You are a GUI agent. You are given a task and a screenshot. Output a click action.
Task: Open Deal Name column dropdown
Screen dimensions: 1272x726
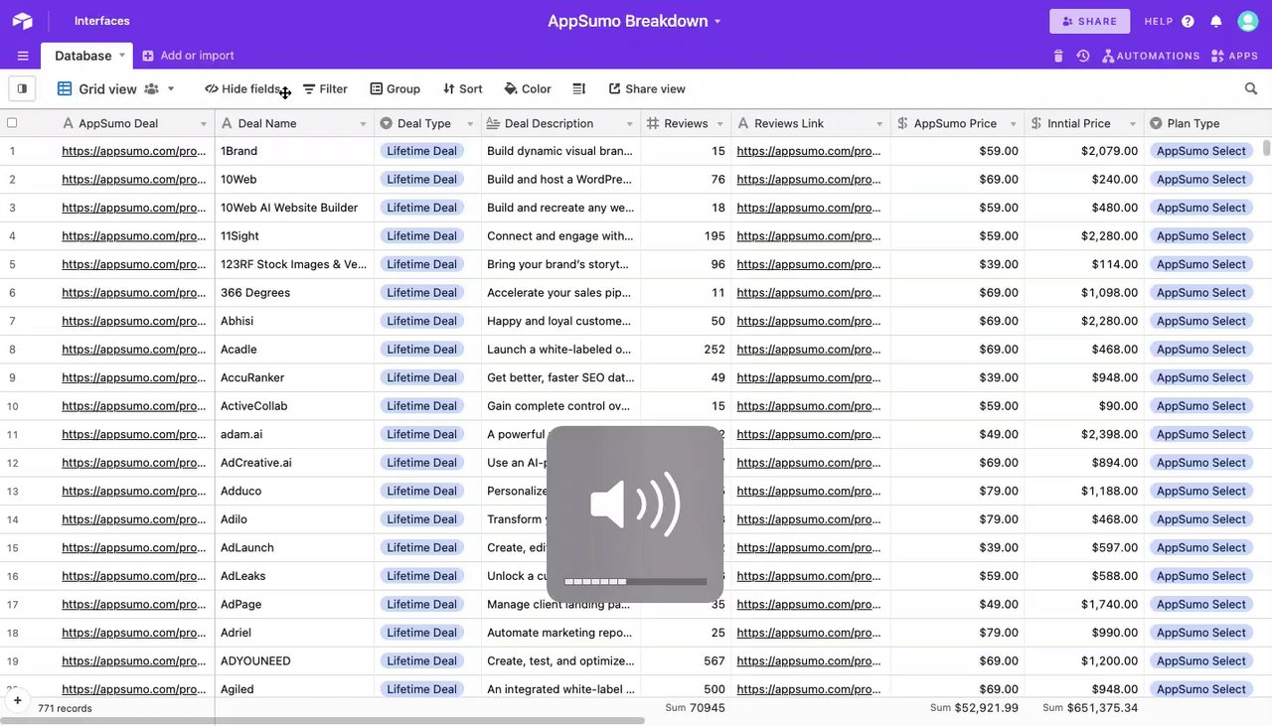(363, 124)
